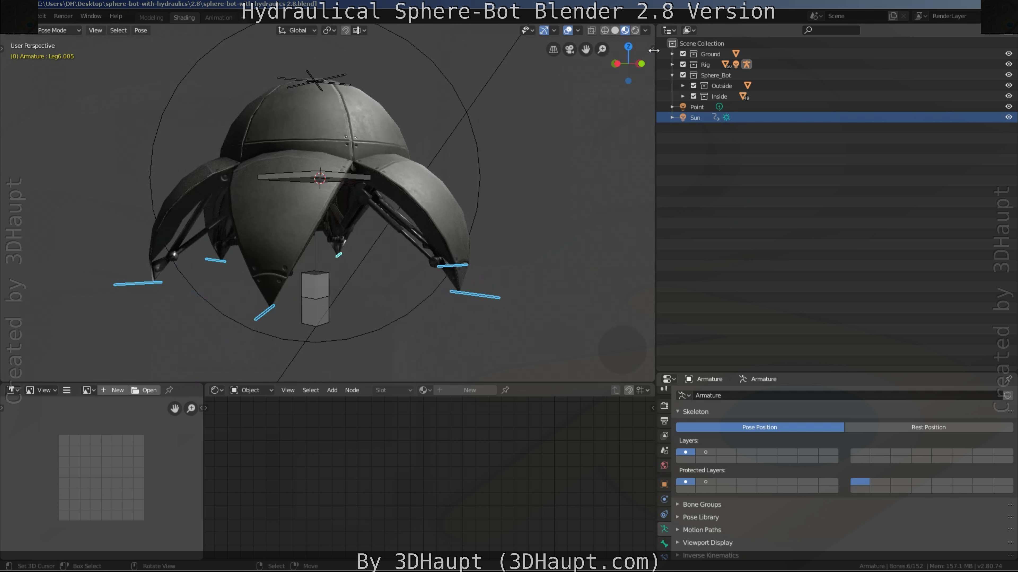Select wireframe viewport shading
The height and width of the screenshot is (572, 1018).
pos(605,30)
